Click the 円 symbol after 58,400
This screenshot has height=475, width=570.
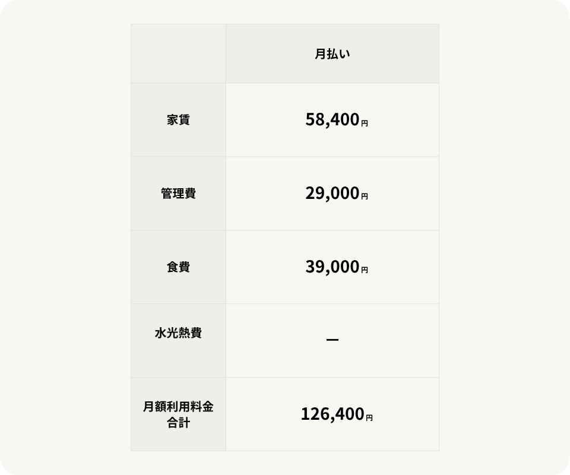tap(365, 123)
